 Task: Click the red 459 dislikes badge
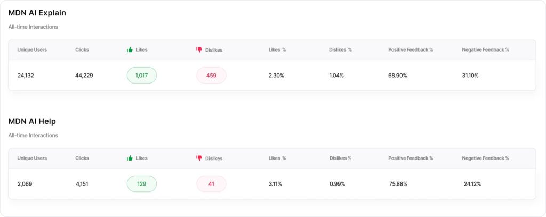211,76
